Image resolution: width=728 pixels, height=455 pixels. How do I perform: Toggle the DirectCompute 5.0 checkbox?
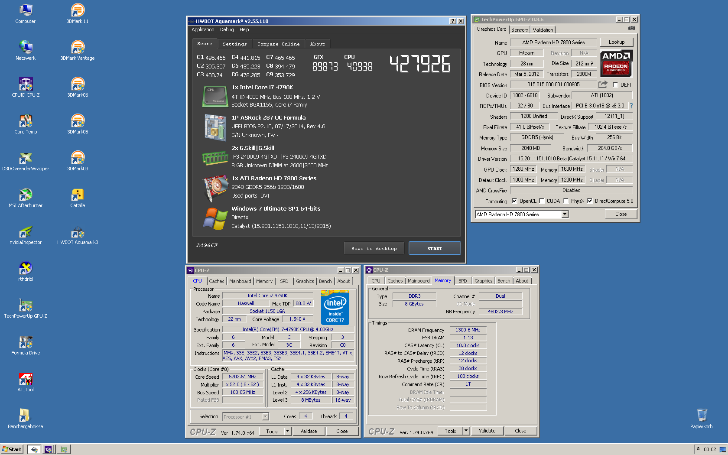590,201
